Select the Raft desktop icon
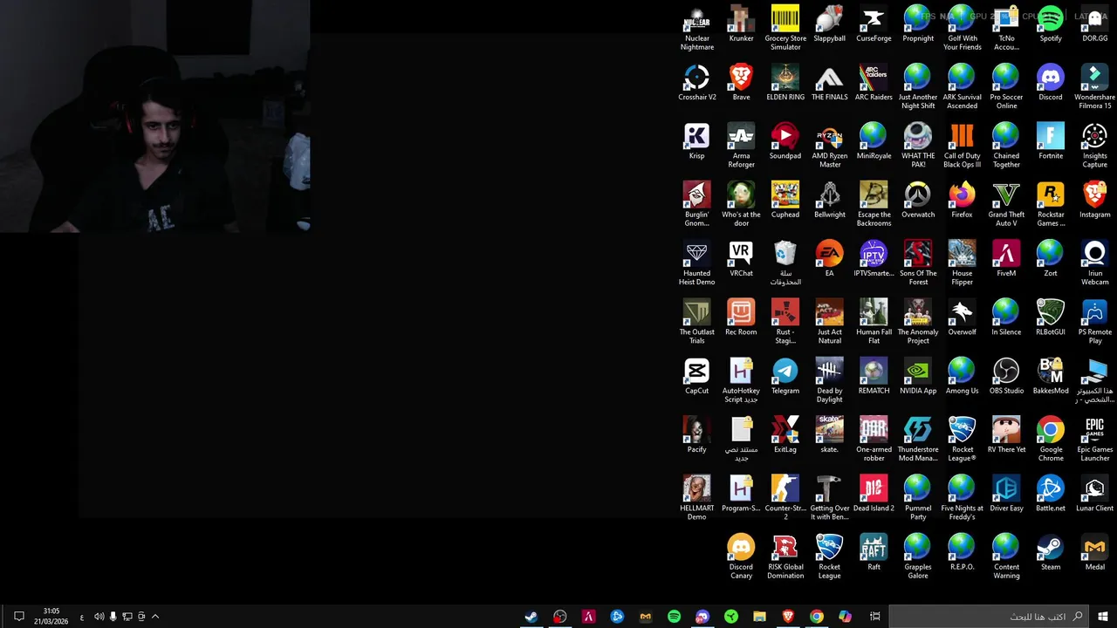The image size is (1117, 628). (874, 550)
